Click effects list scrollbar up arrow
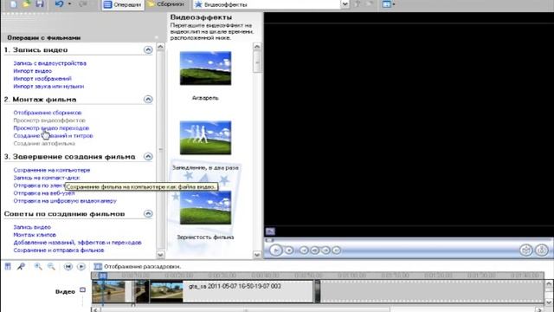 point(257,47)
